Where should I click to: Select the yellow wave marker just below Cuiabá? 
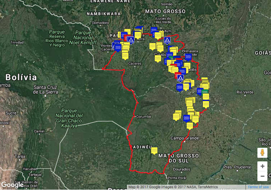[158, 58]
